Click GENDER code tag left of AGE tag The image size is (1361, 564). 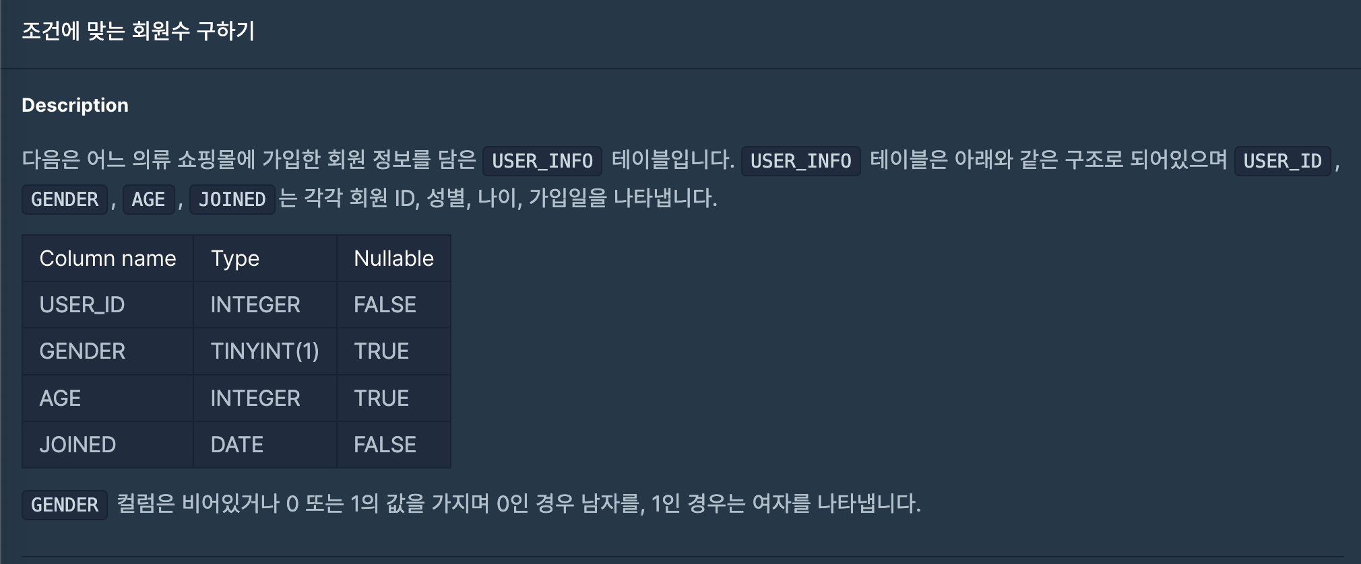click(65, 199)
